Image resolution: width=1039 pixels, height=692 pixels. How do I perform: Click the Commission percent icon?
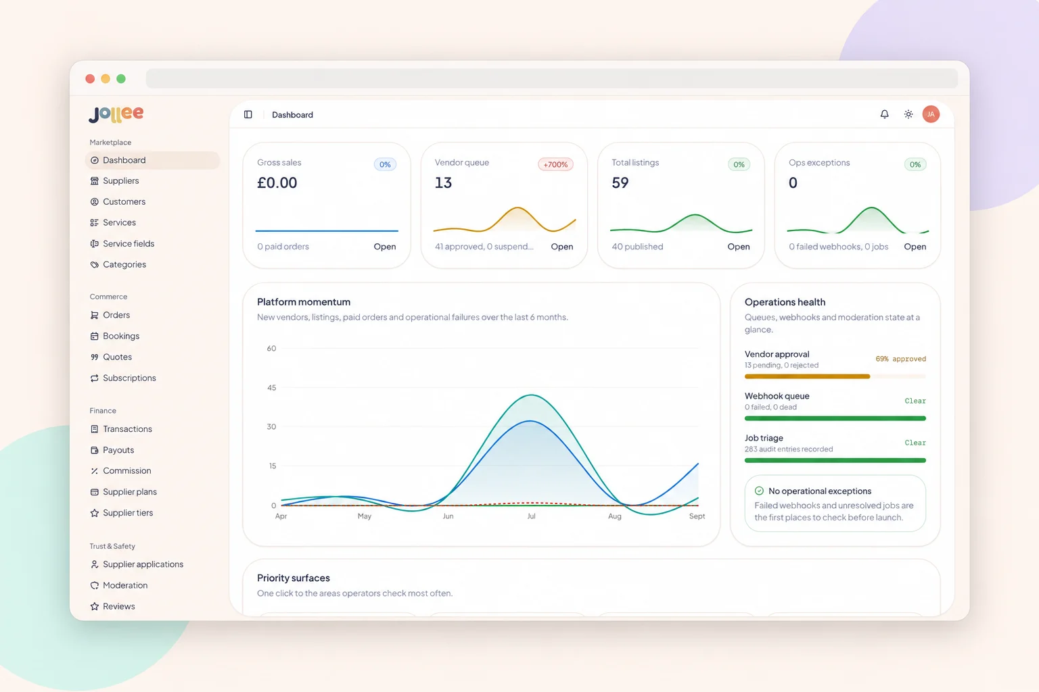(x=95, y=471)
